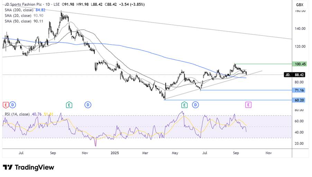The image size is (312, 177).
Task: Click the 60.00 label on the RSI axis
Action: click(299, 121)
